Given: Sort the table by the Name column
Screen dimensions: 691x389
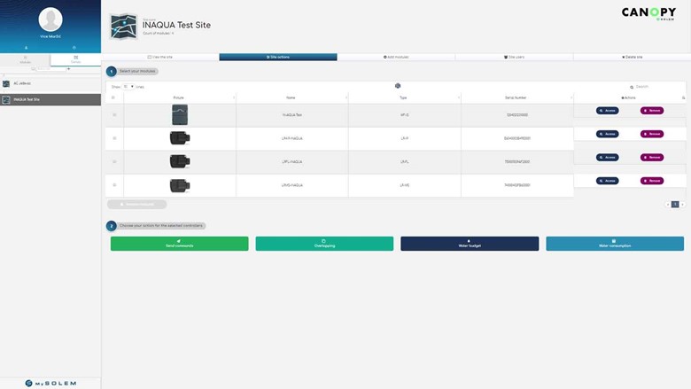Looking at the screenshot, I should [x=291, y=97].
